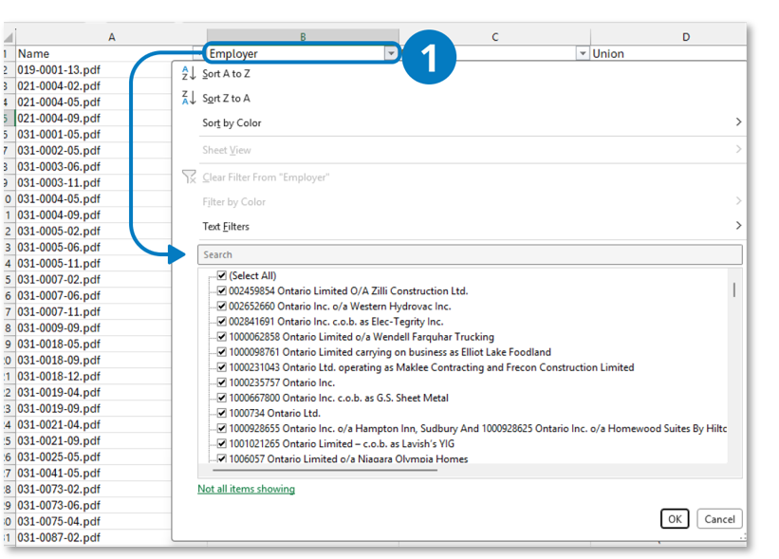Select cell 031-0041-05.pdf

[x=93, y=473]
